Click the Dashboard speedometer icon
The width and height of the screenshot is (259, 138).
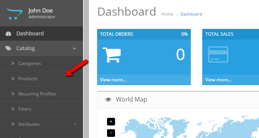point(8,33)
